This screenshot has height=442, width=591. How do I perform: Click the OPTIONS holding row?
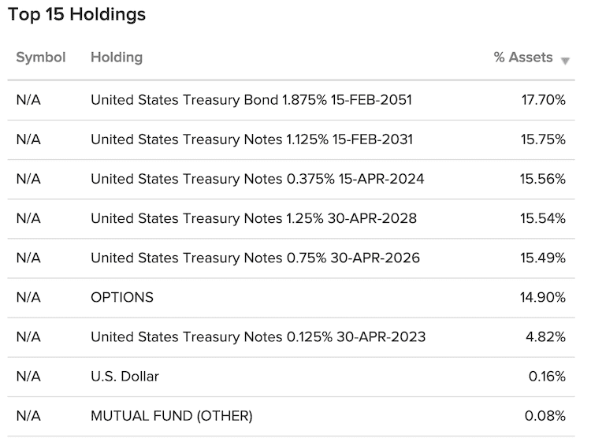(x=291, y=298)
